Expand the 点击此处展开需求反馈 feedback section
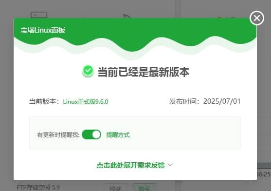This screenshot has height=191, width=271. [131, 165]
